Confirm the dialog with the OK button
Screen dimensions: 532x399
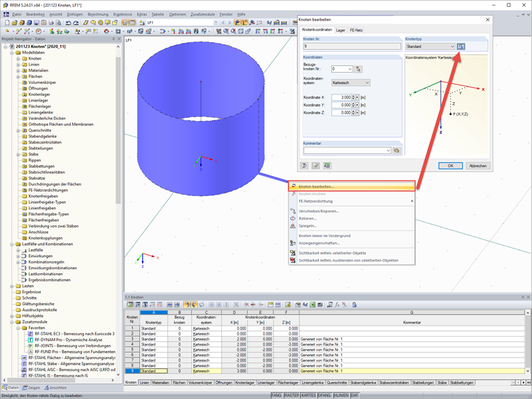[x=450, y=166]
